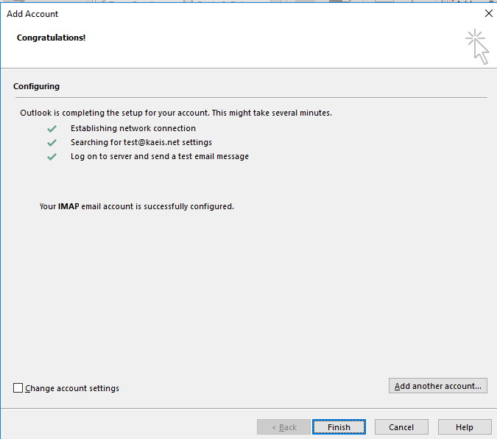Viewport: 497px width, 439px height.
Task: Enable the Change account settings checkbox
Action: 18,388
